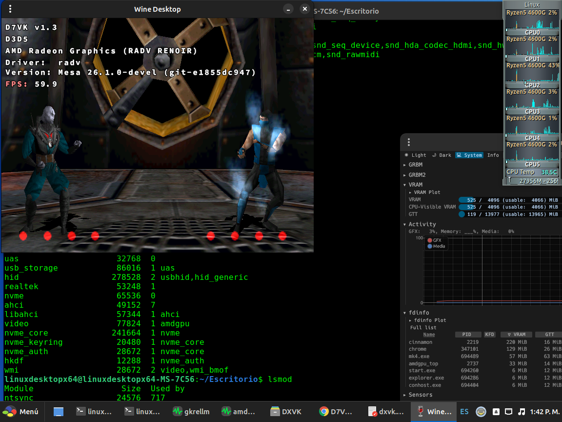Select the mk4.exe process row
This screenshot has width=562, height=422.
(x=484, y=357)
